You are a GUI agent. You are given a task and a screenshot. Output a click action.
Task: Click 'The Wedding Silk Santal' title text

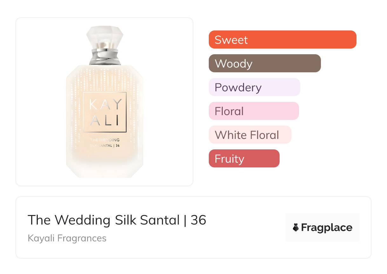[x=104, y=220]
